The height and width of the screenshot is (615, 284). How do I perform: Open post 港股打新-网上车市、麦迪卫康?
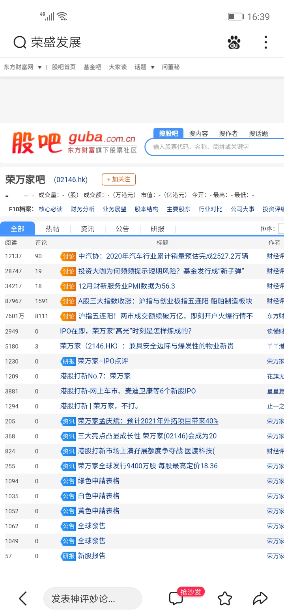click(x=128, y=391)
